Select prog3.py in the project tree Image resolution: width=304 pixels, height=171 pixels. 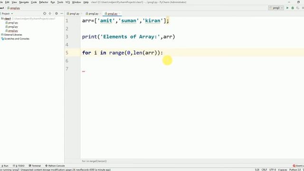tap(13, 31)
